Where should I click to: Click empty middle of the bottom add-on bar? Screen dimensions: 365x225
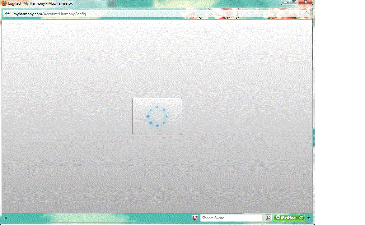[x=100, y=218]
